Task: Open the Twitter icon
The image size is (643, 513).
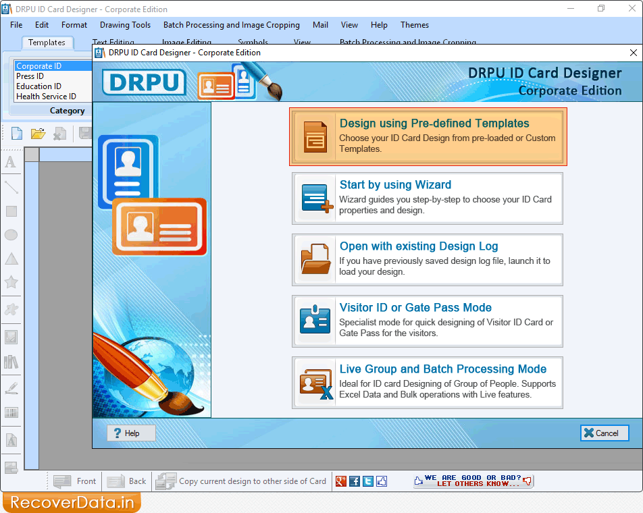Action: coord(368,481)
